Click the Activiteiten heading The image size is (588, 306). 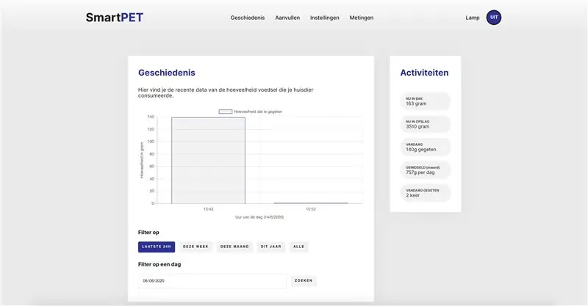424,73
